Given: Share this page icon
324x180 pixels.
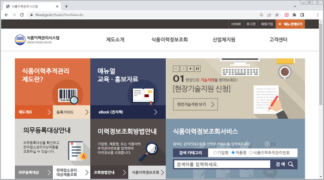Looking at the screenshot, I should [x=269, y=15].
